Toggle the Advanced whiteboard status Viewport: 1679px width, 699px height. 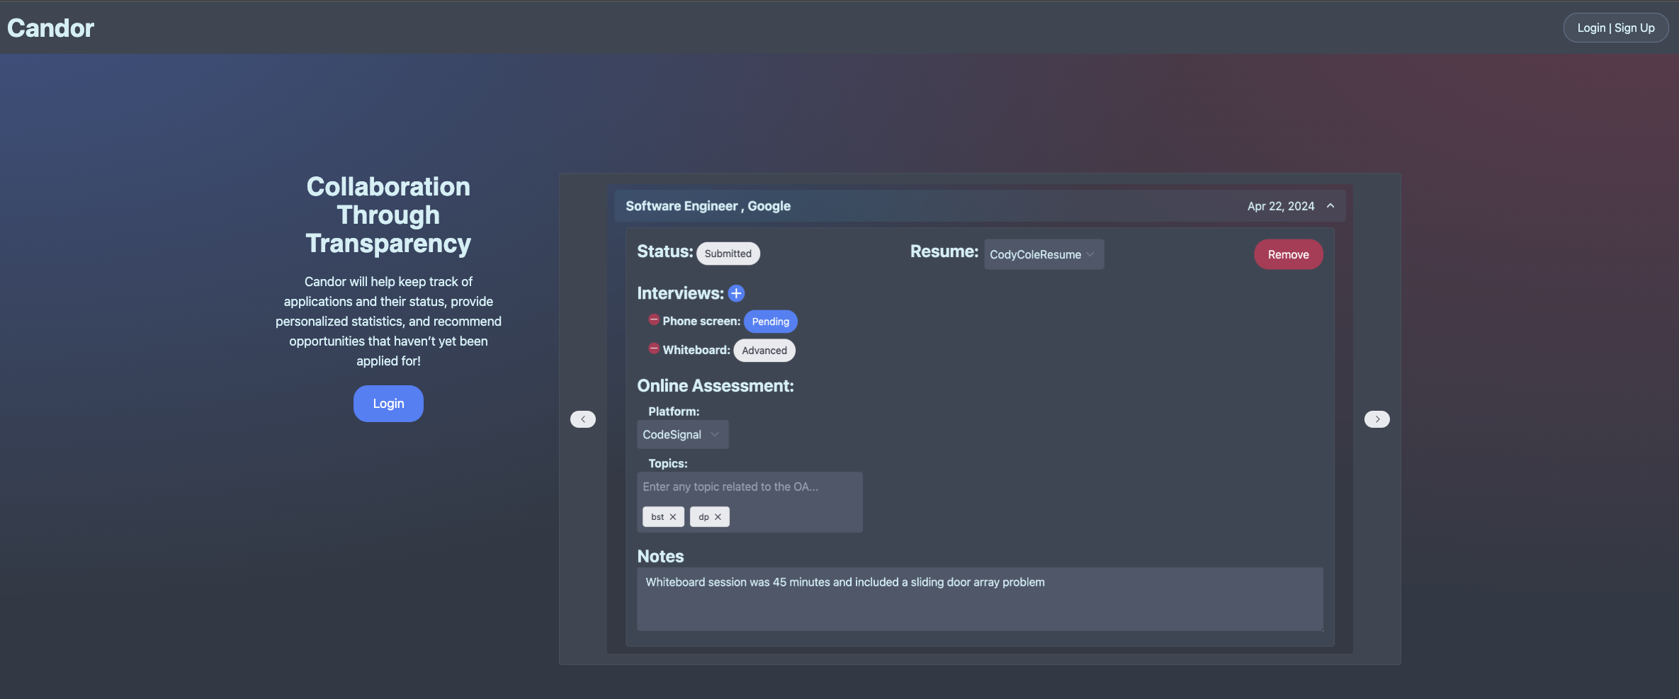[x=764, y=351]
